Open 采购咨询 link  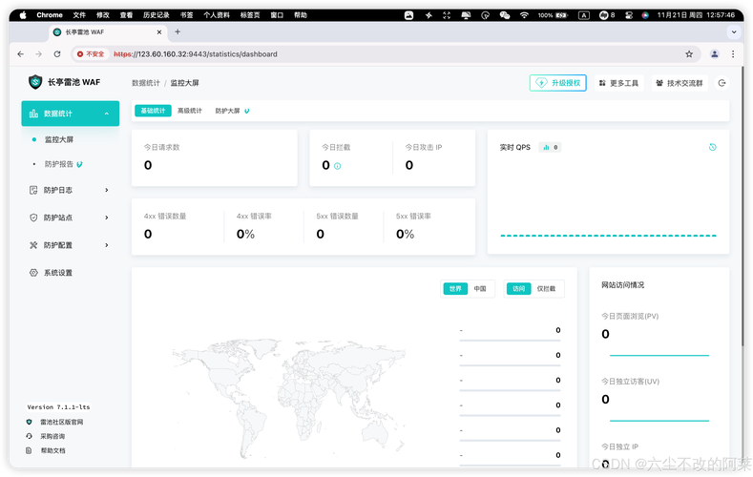tap(52, 437)
